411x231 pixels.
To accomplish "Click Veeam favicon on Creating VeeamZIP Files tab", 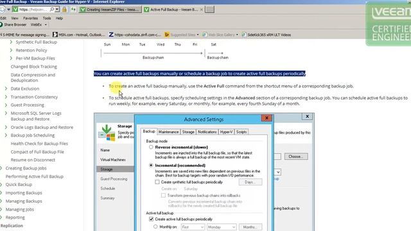I will coord(83,10).
